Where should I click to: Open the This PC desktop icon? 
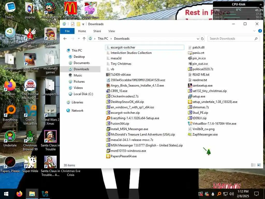[x=10, y=10]
